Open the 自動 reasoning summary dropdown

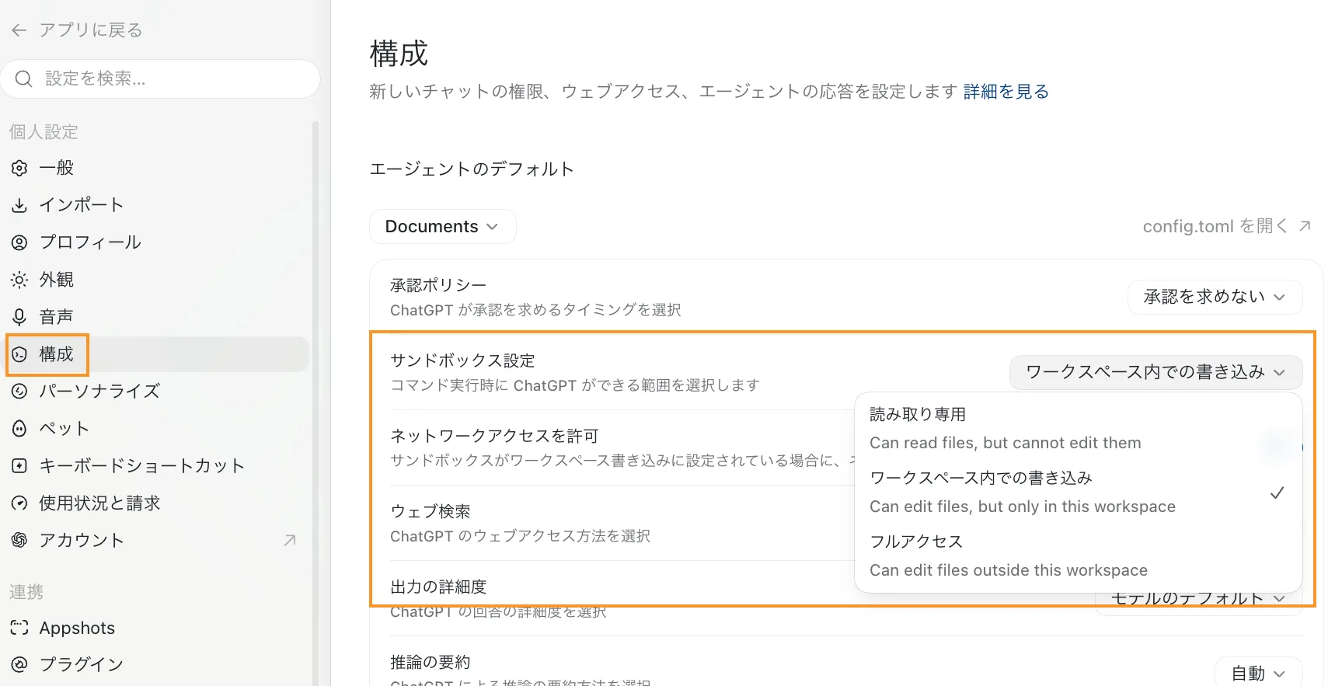tap(1259, 674)
